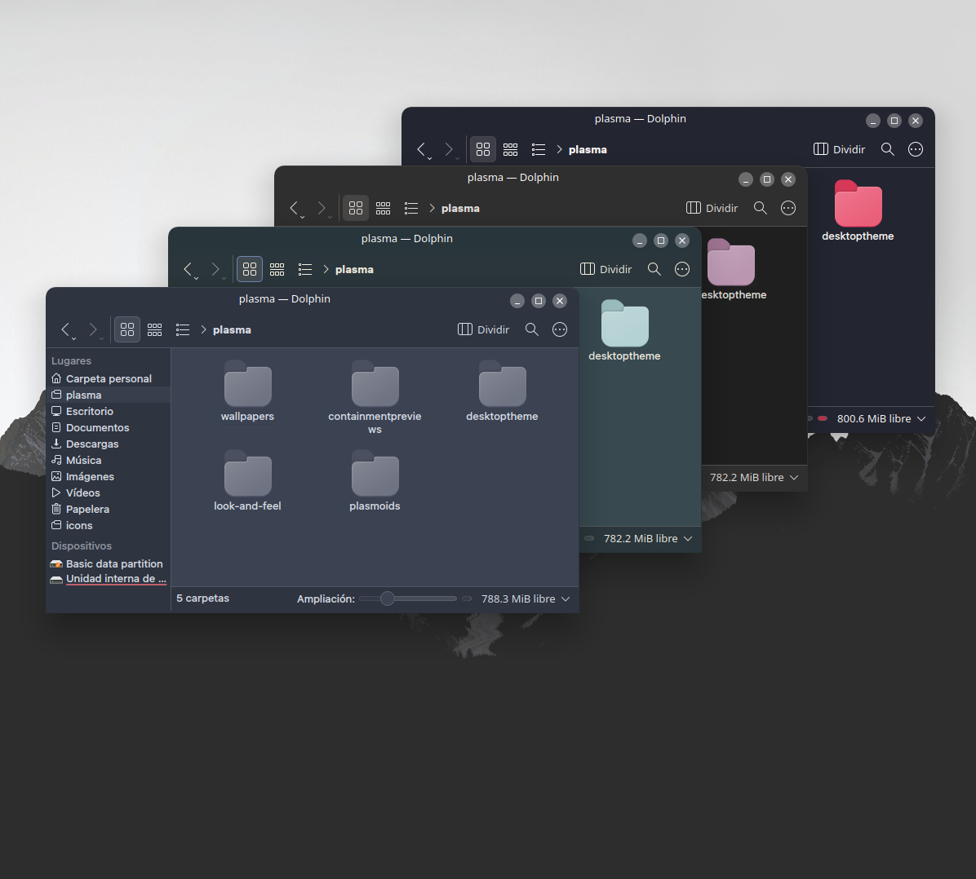The image size is (976, 879).
Task: Select the plasmoids folder
Action: point(375,481)
